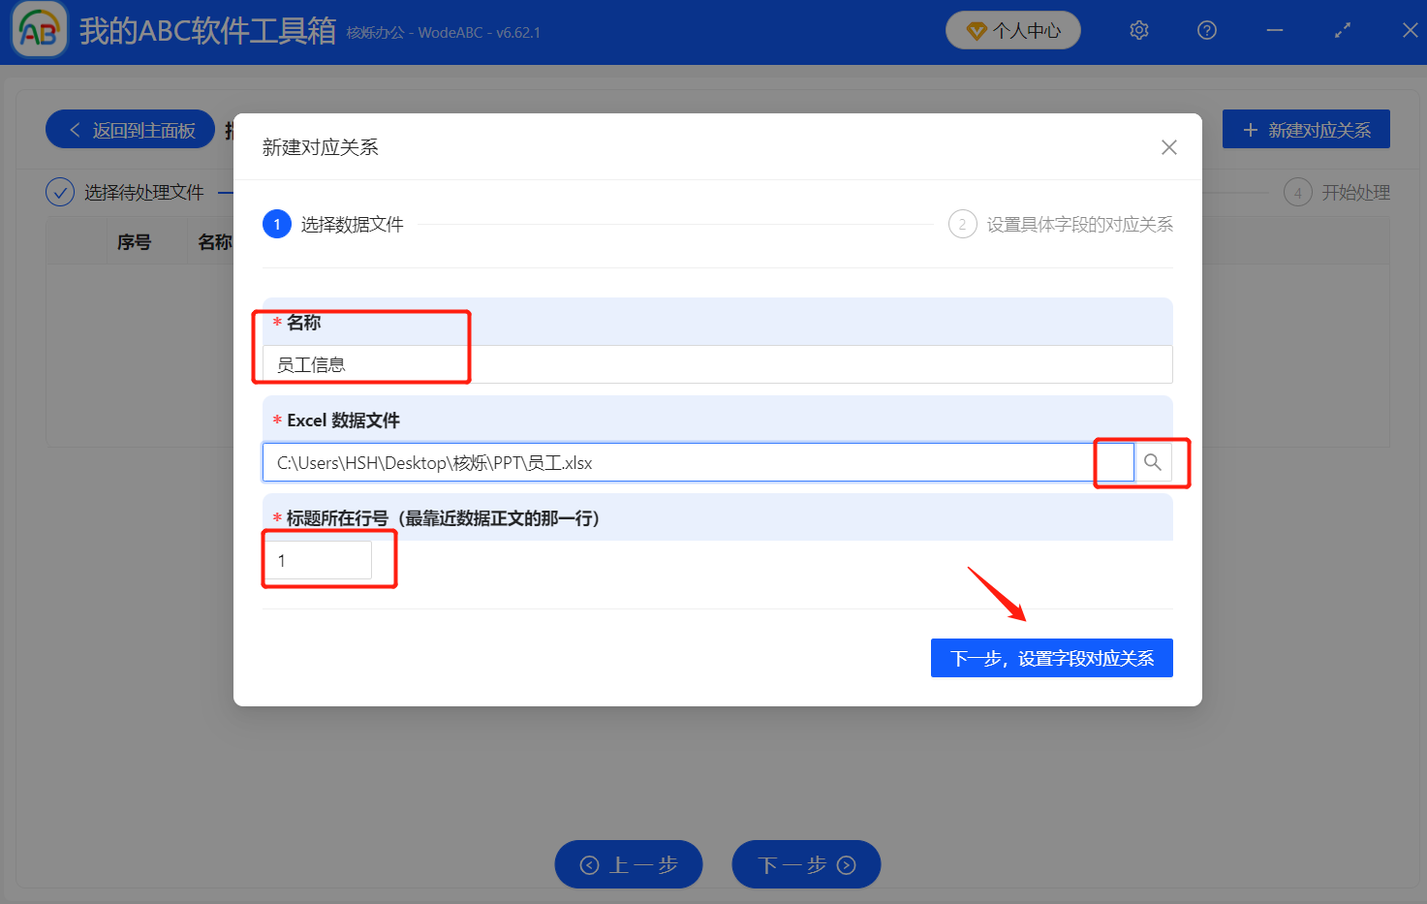Click the 序号 table column header
1427x904 pixels.
coord(134,241)
